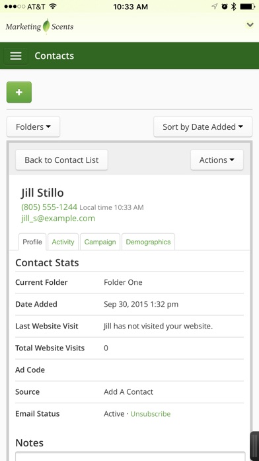
Task: Tap the alarm clock status icon
Action: pos(225,7)
